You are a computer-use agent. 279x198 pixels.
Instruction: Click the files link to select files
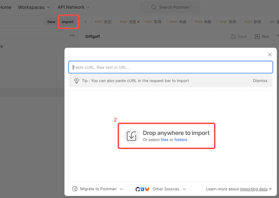164,140
